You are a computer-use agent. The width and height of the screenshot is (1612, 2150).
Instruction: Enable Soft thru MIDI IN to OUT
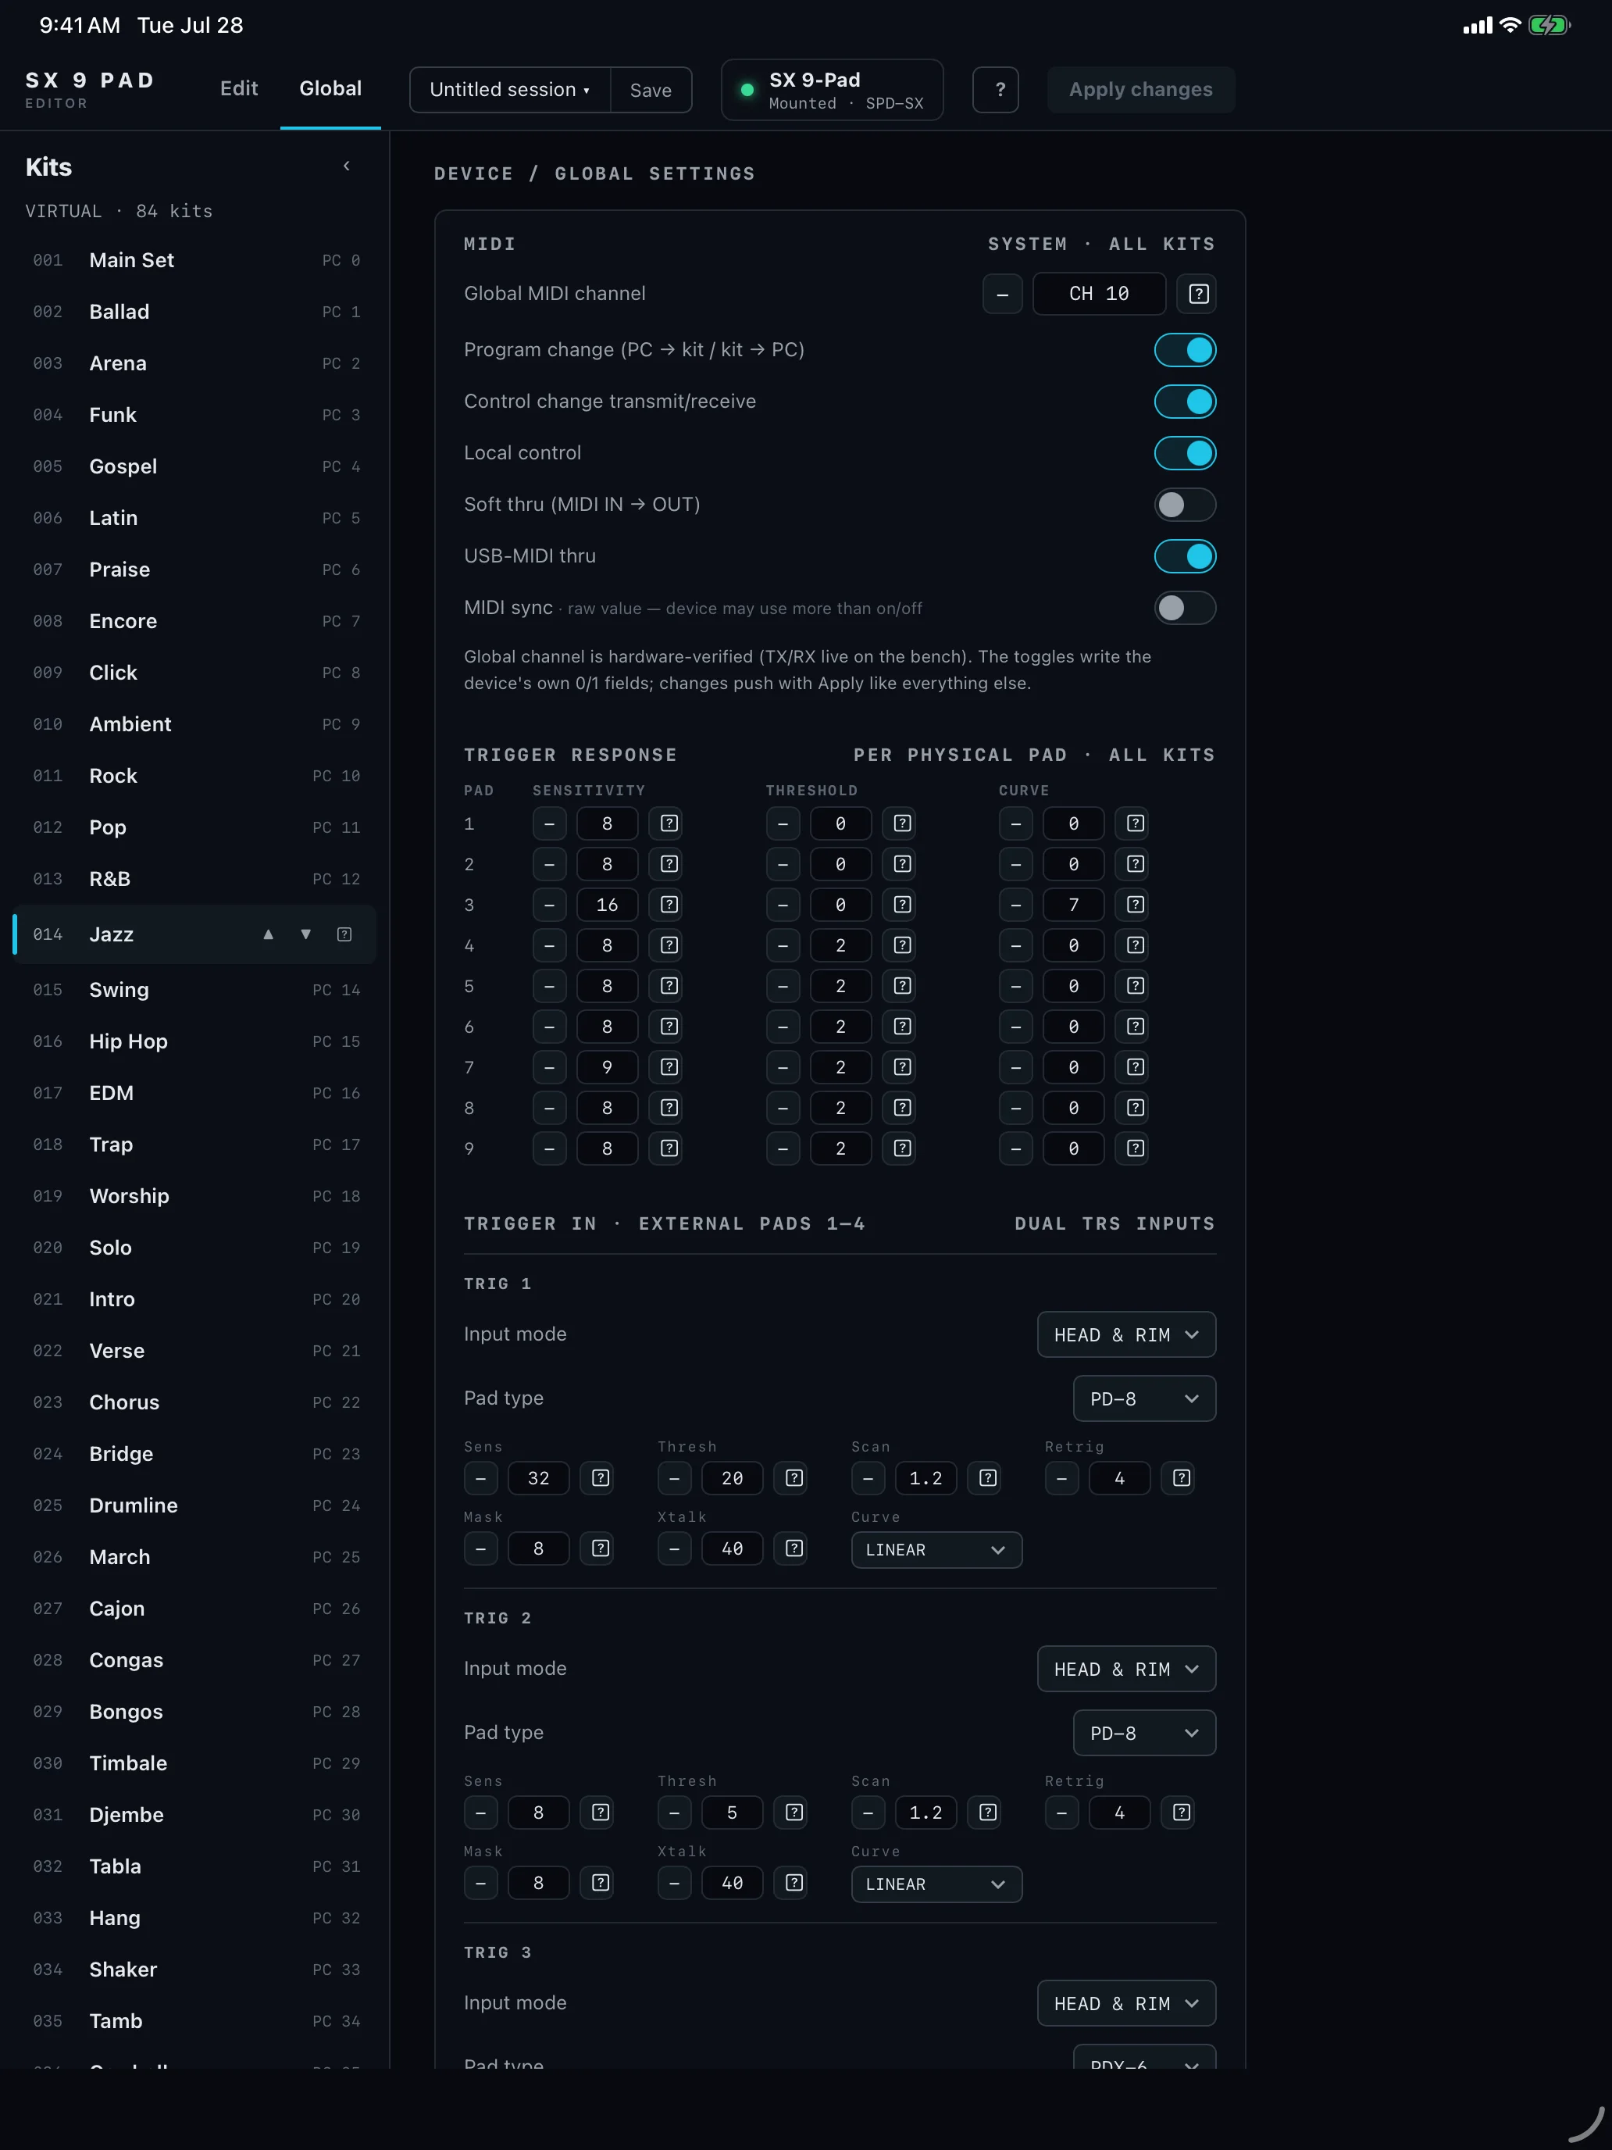[1185, 505]
